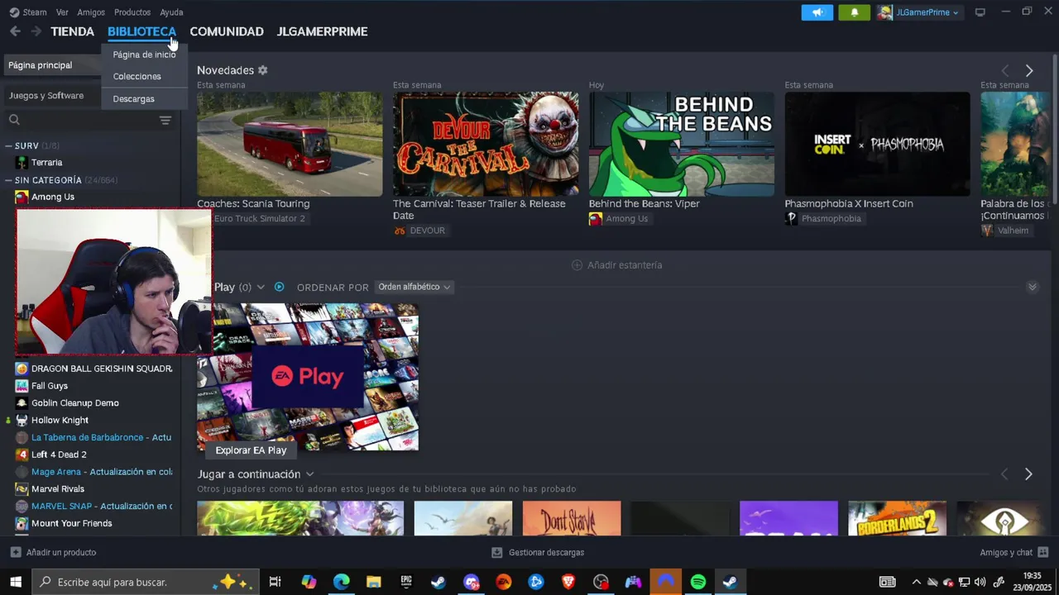Click the Explorar EA Play button
Screen dimensions: 1059x595
point(251,450)
